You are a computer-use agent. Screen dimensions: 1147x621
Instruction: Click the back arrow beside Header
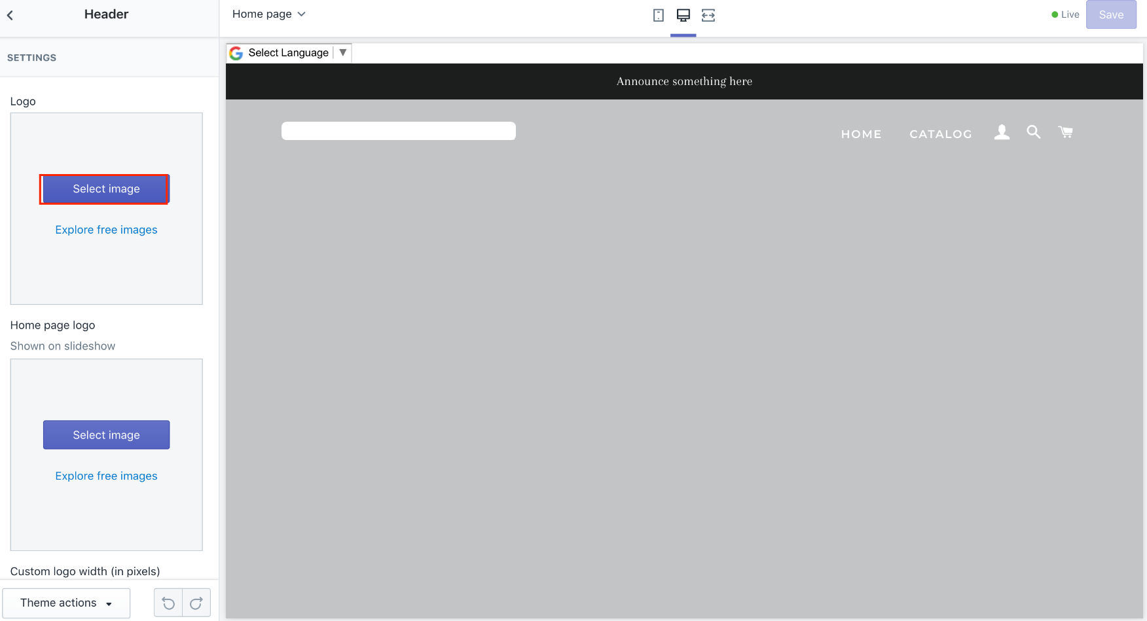pyautogui.click(x=10, y=15)
